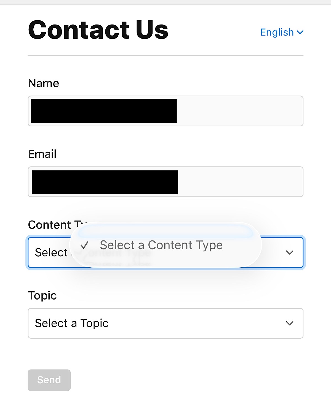Open the English language selector
Screen dimensions: 331x413
(277, 32)
